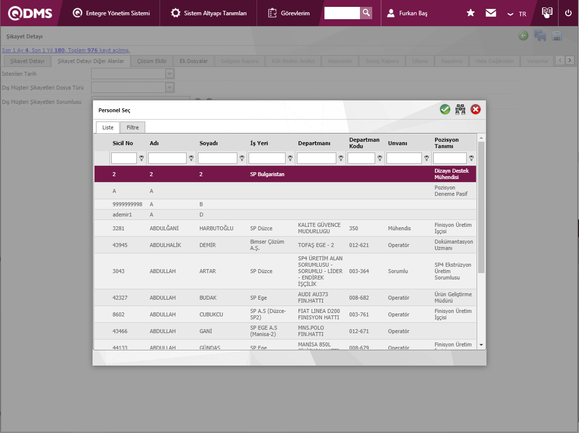579x433 pixels.
Task: Switch to the Filtre tab
Action: (132, 127)
